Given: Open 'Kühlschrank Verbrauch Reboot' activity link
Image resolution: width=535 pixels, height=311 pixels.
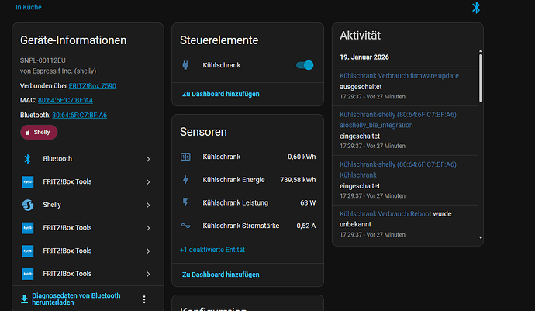Looking at the screenshot, I should click(x=385, y=214).
